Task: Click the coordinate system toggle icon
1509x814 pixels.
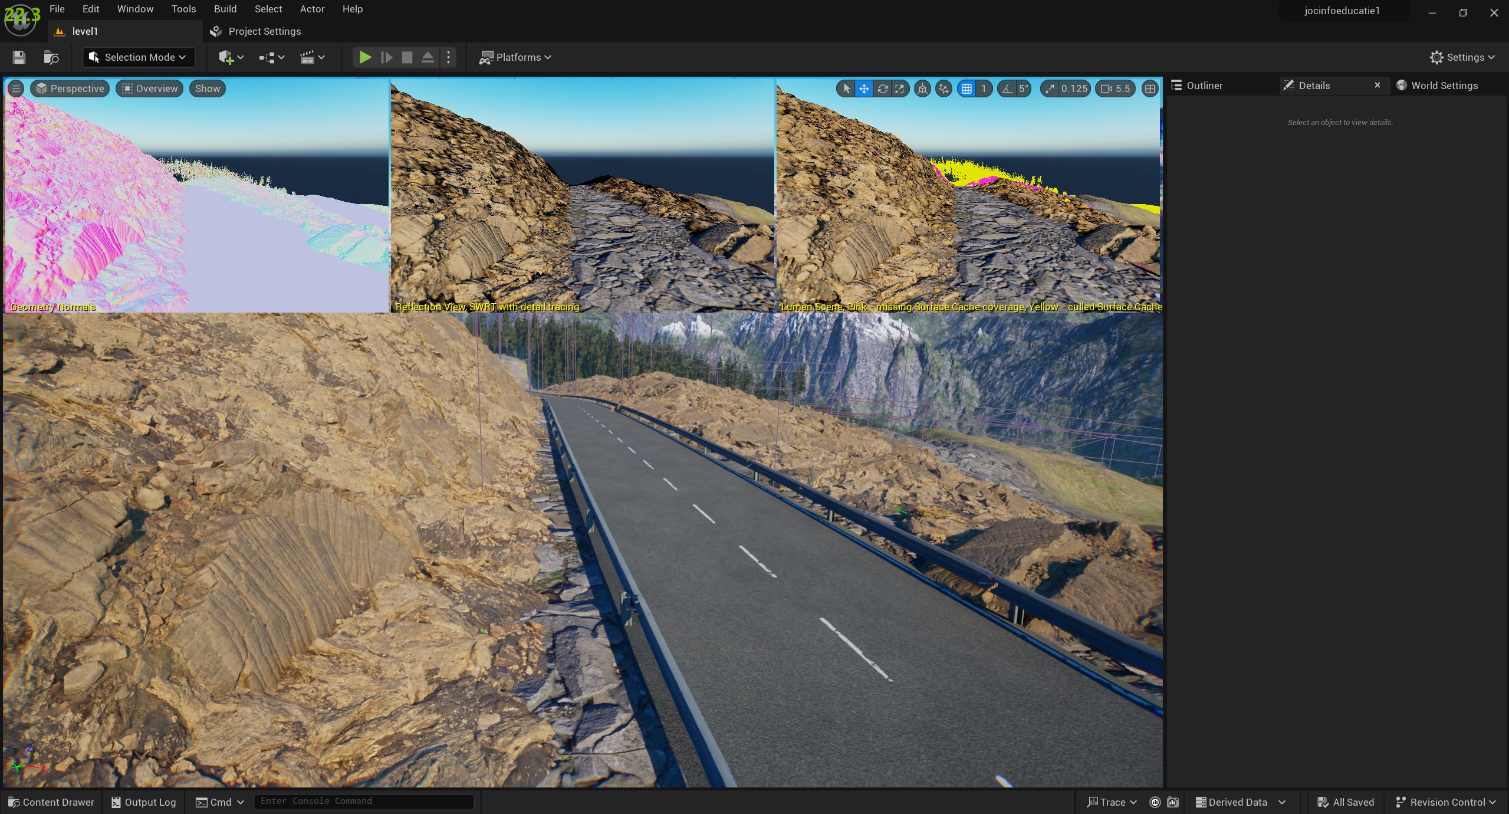Action: point(922,88)
